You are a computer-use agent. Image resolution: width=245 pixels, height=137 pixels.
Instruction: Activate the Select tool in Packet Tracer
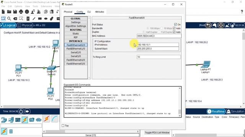pos(3,19)
